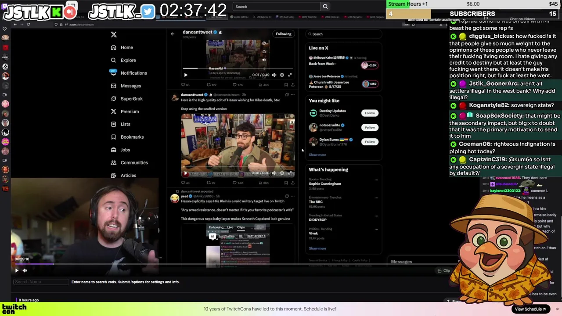
Task: Click the top search magnifier button
Action: (325, 7)
